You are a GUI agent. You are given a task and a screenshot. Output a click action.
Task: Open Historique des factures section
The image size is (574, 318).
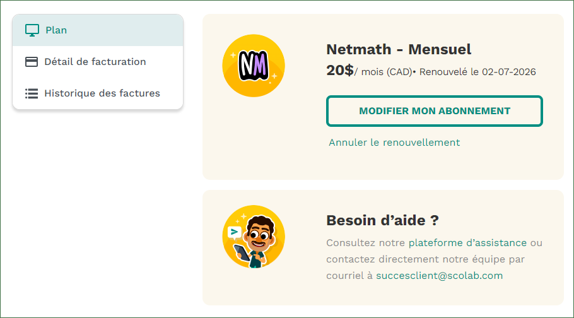pos(102,93)
